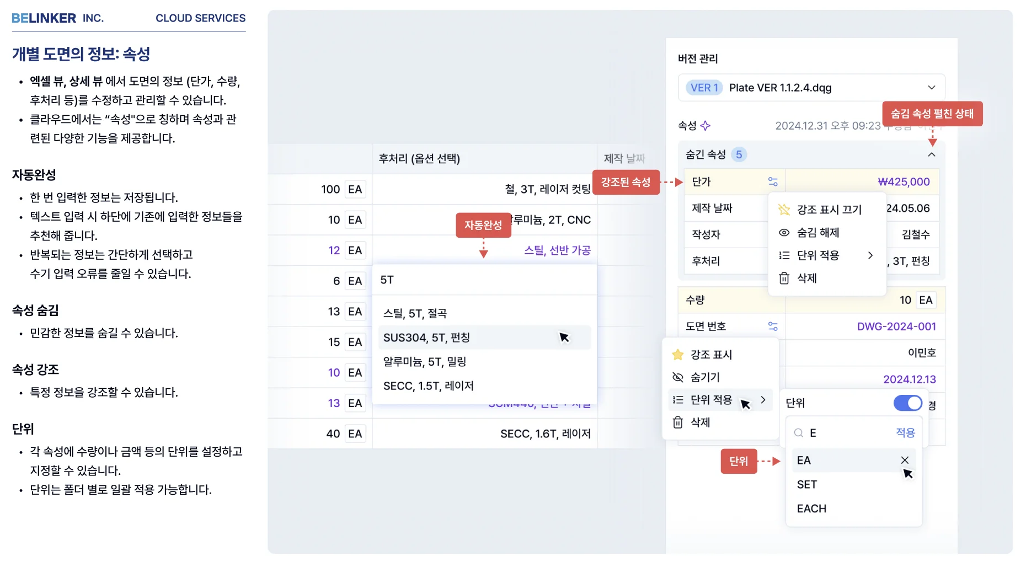Click settings icon beside 도면 번호
Image resolution: width=1026 pixels, height=567 pixels.
(773, 327)
